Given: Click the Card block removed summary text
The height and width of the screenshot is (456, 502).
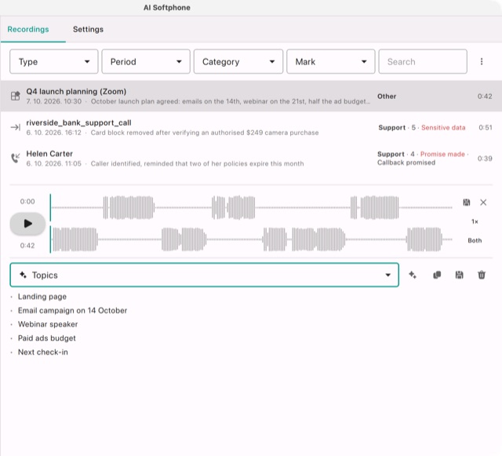Looking at the screenshot, I should tap(205, 133).
